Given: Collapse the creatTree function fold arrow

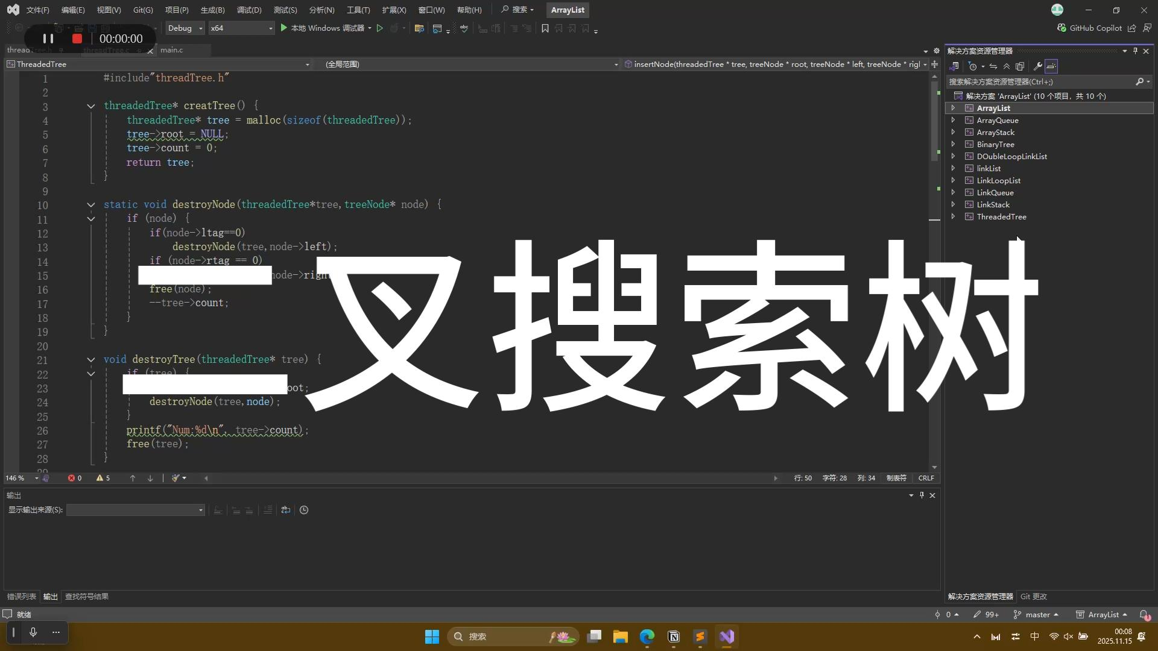Looking at the screenshot, I should pos(91,106).
